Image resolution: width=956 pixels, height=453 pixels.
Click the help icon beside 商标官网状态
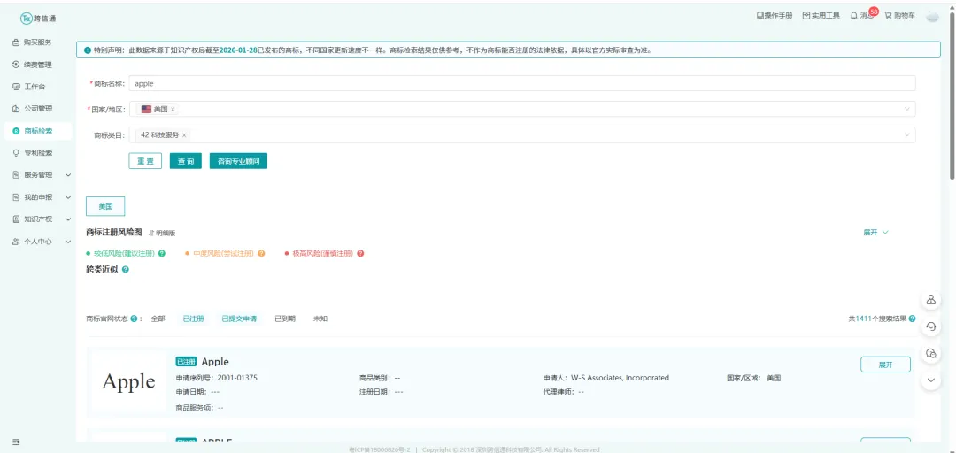click(x=134, y=319)
